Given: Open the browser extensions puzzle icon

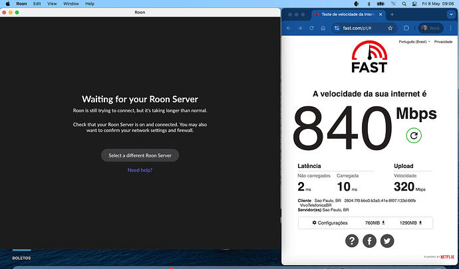Looking at the screenshot, I should click(x=406, y=28).
